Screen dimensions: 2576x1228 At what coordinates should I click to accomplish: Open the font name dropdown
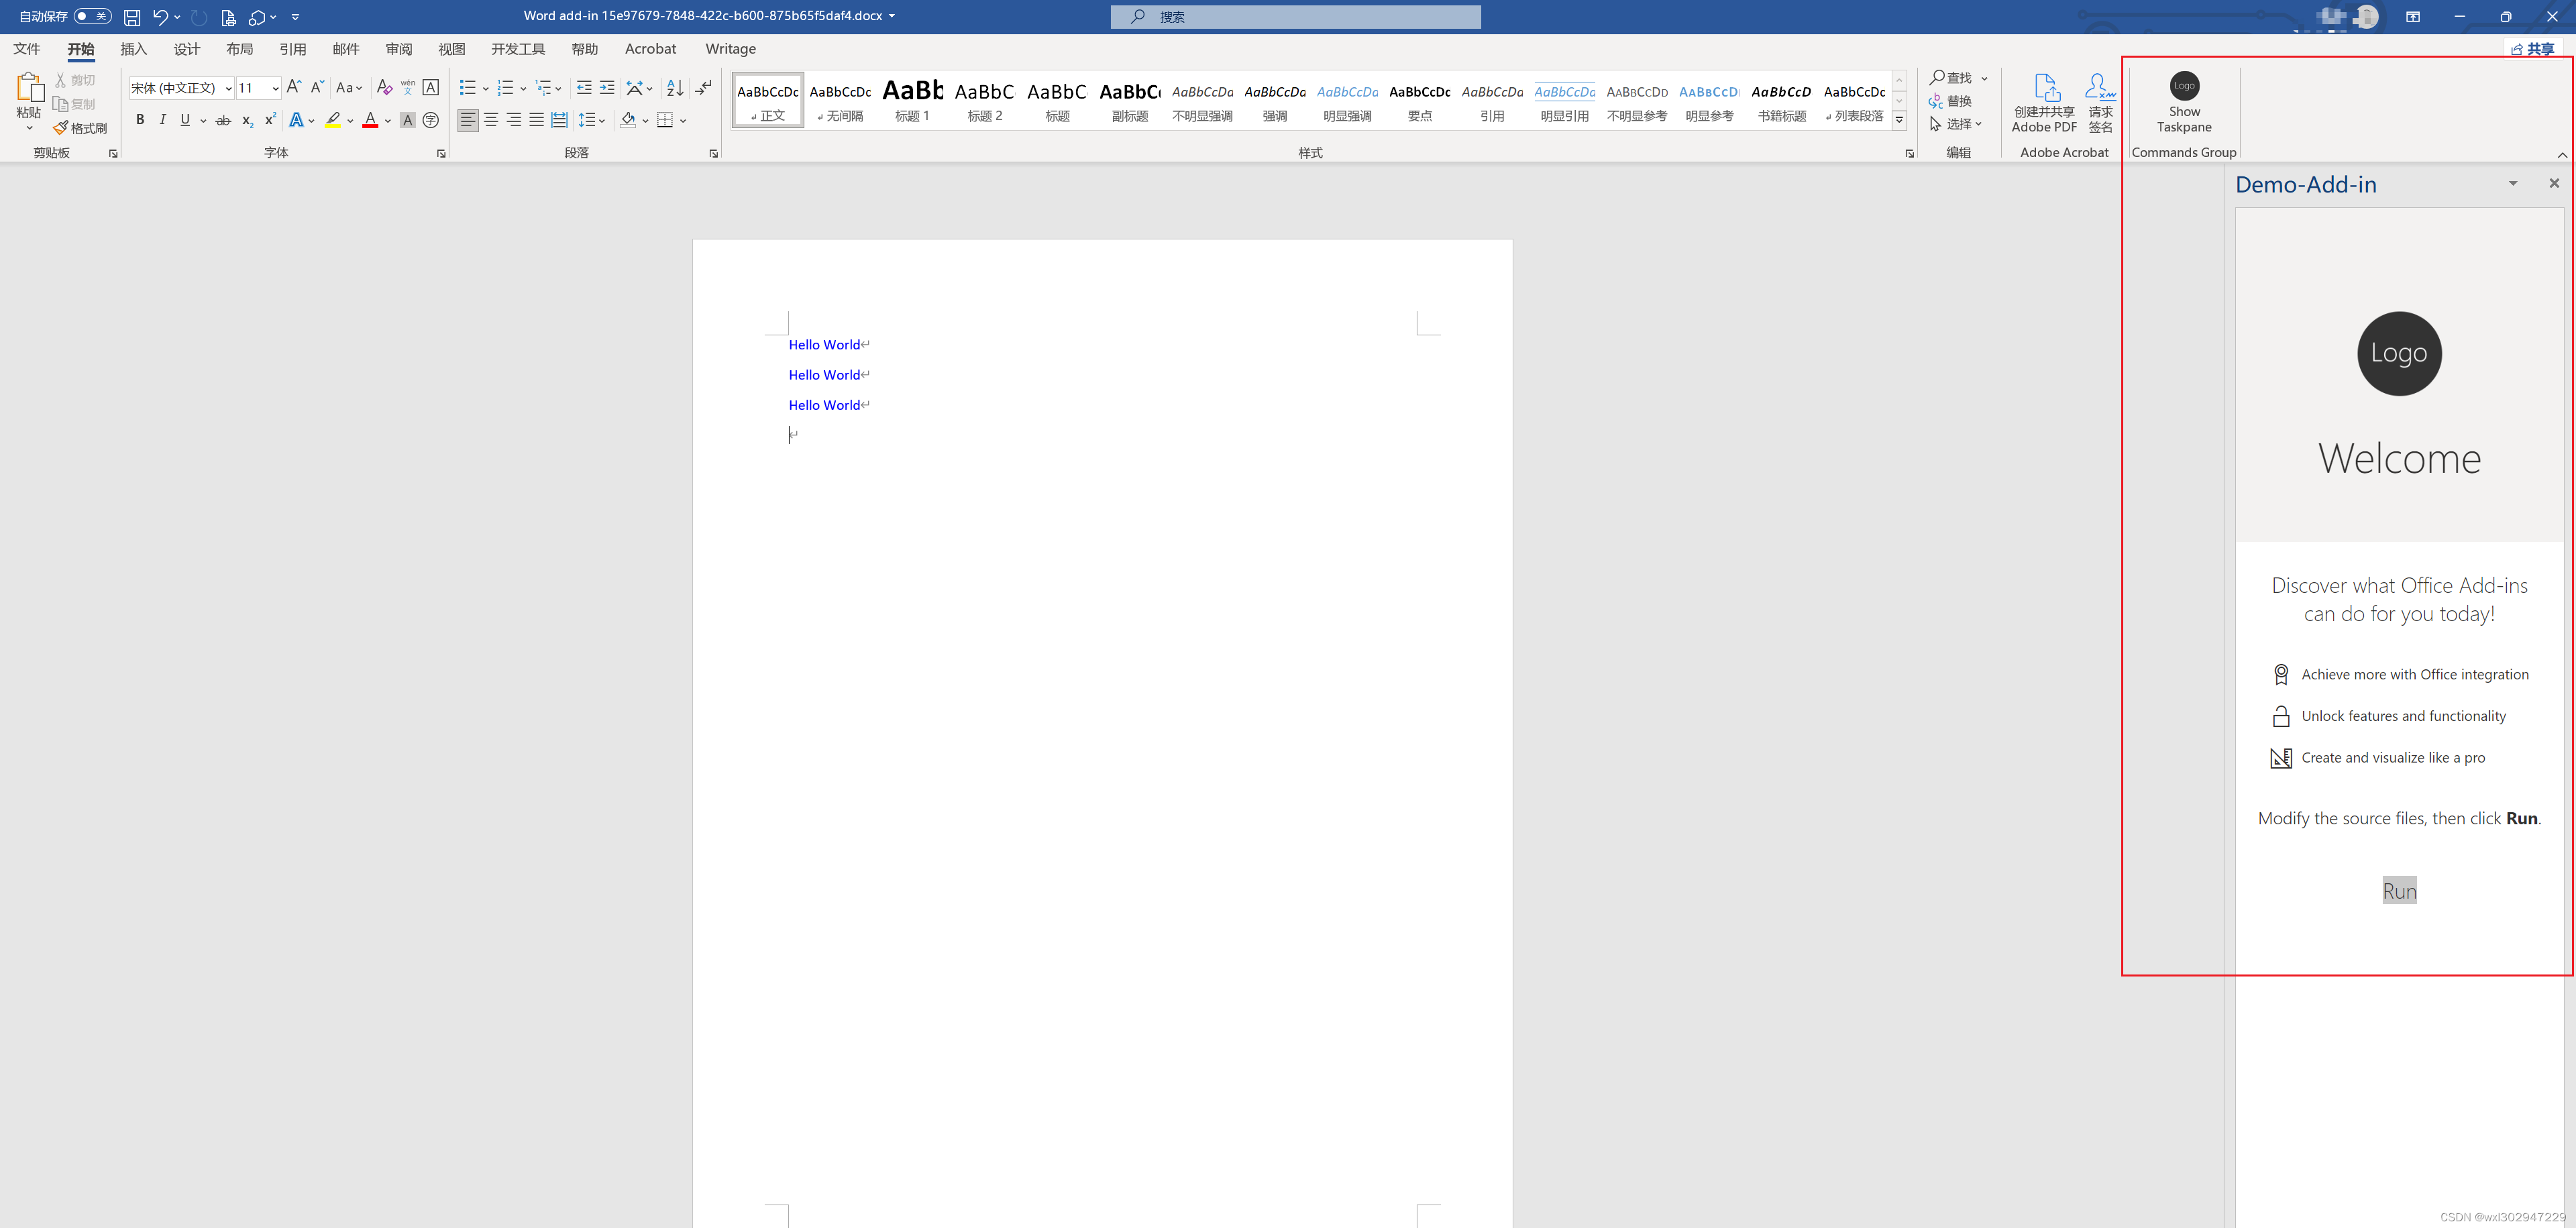pyautogui.click(x=228, y=88)
